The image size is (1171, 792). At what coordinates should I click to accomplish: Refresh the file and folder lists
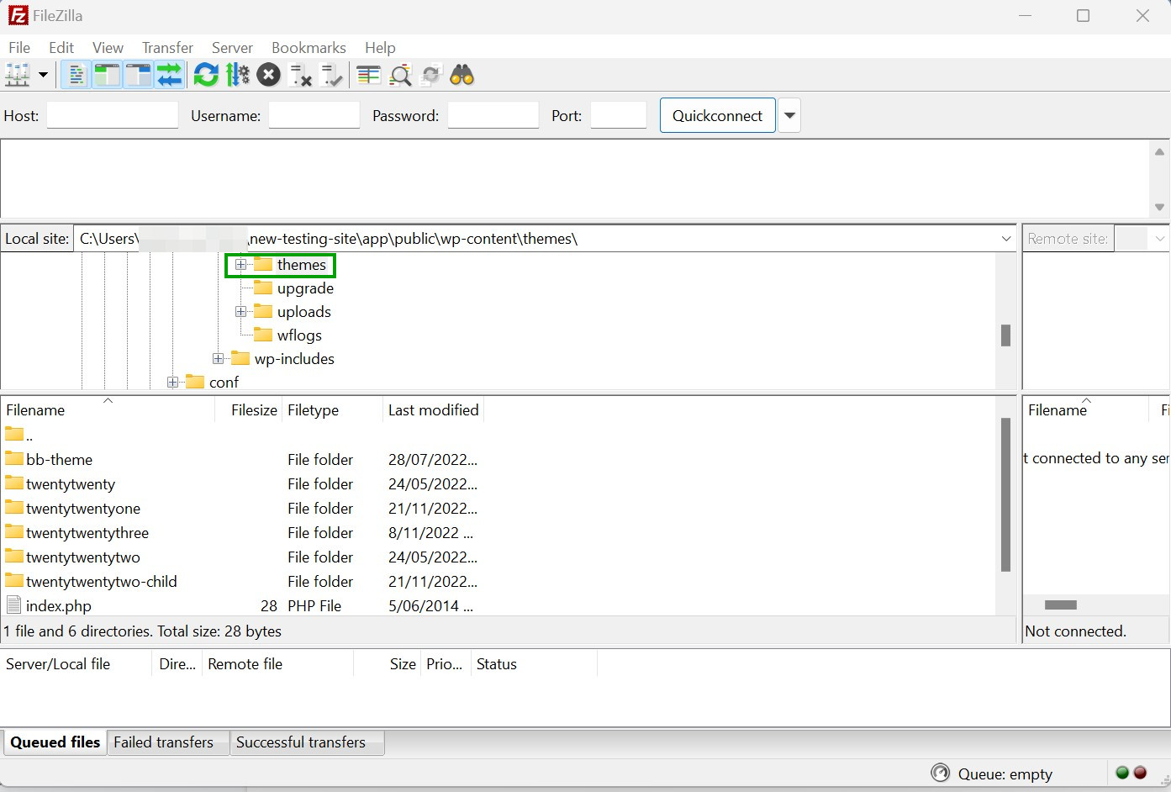point(206,75)
